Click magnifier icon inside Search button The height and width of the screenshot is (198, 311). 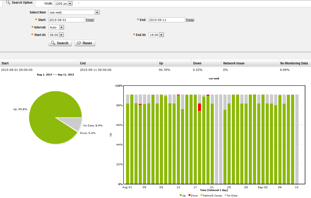tap(53, 43)
